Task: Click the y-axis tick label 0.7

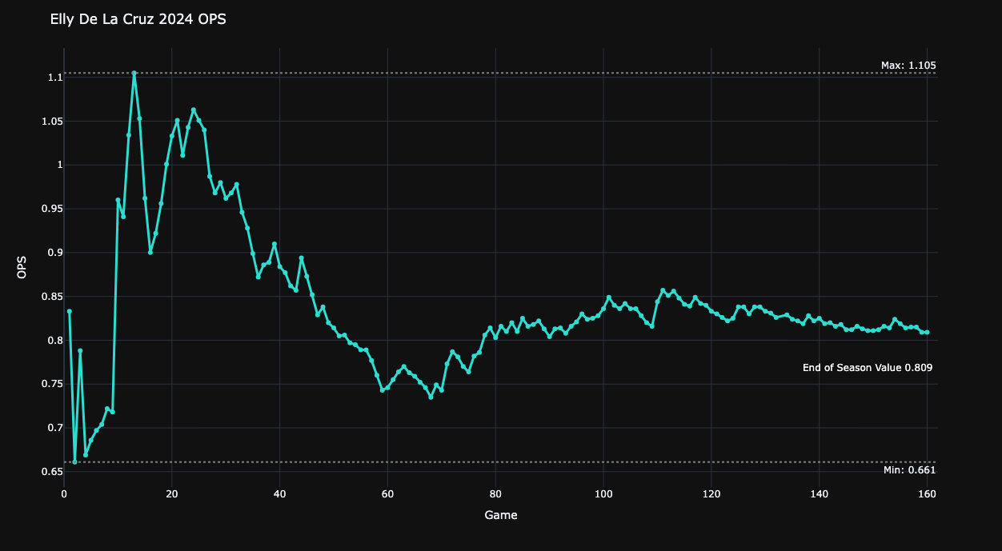Action: tap(54, 428)
